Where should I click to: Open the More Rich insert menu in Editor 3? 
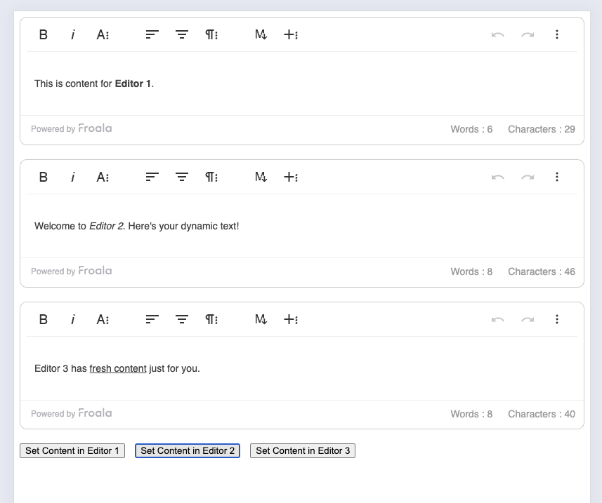point(291,319)
